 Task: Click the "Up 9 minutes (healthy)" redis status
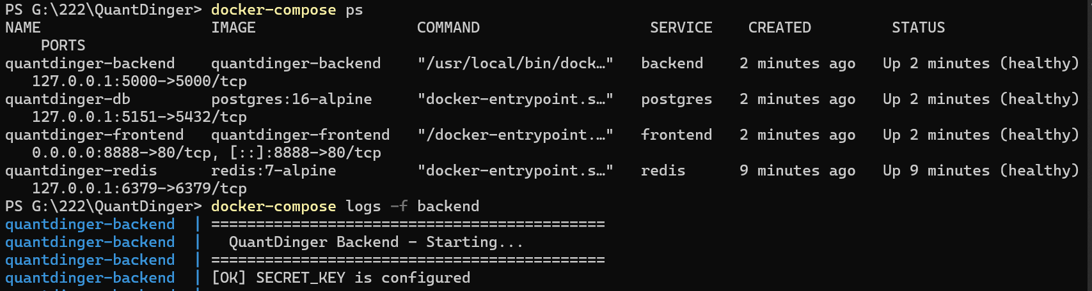point(985,171)
